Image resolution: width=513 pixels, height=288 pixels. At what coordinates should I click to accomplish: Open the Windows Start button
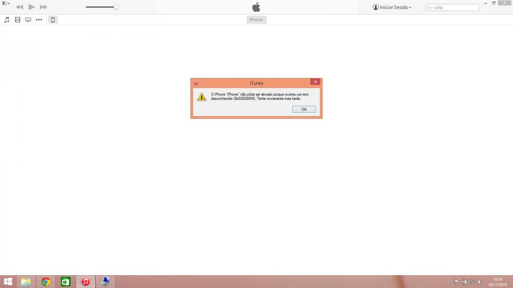tap(8, 282)
